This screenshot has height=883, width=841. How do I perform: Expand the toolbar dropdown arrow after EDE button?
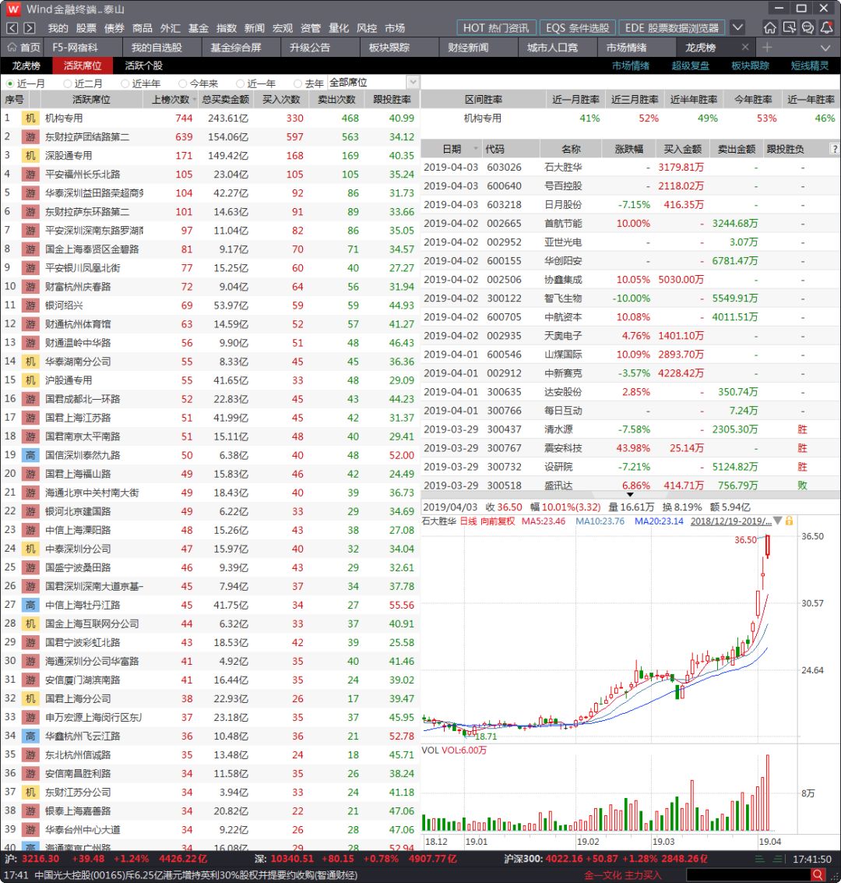click(737, 27)
